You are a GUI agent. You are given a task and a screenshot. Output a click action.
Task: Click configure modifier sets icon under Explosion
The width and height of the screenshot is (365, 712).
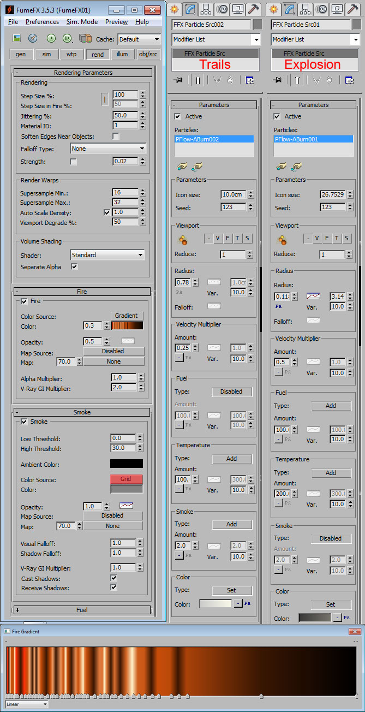click(x=349, y=80)
